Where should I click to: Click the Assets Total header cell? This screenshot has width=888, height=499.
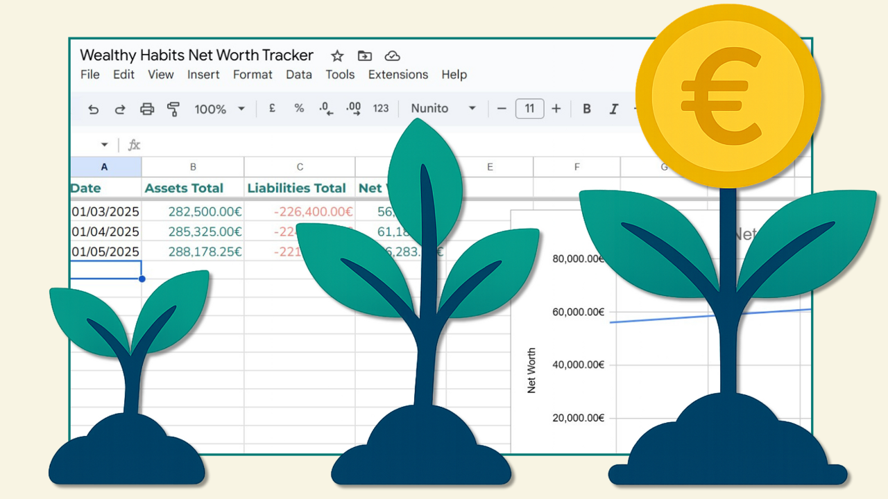tap(193, 188)
